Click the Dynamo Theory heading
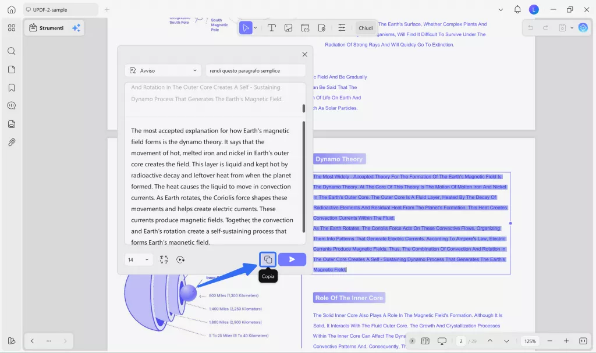The height and width of the screenshot is (353, 596). point(339,159)
